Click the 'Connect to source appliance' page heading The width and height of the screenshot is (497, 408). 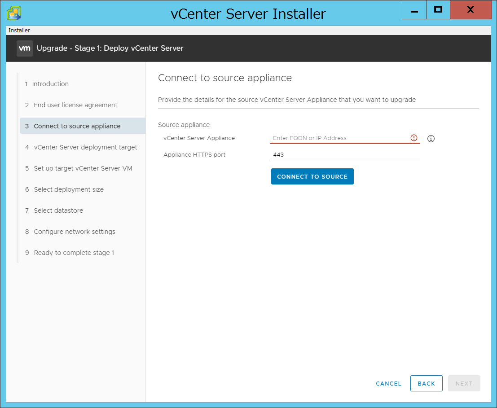tap(225, 78)
